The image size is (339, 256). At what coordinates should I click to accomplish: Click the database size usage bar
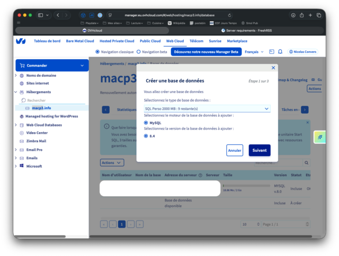pyautogui.click(x=246, y=186)
